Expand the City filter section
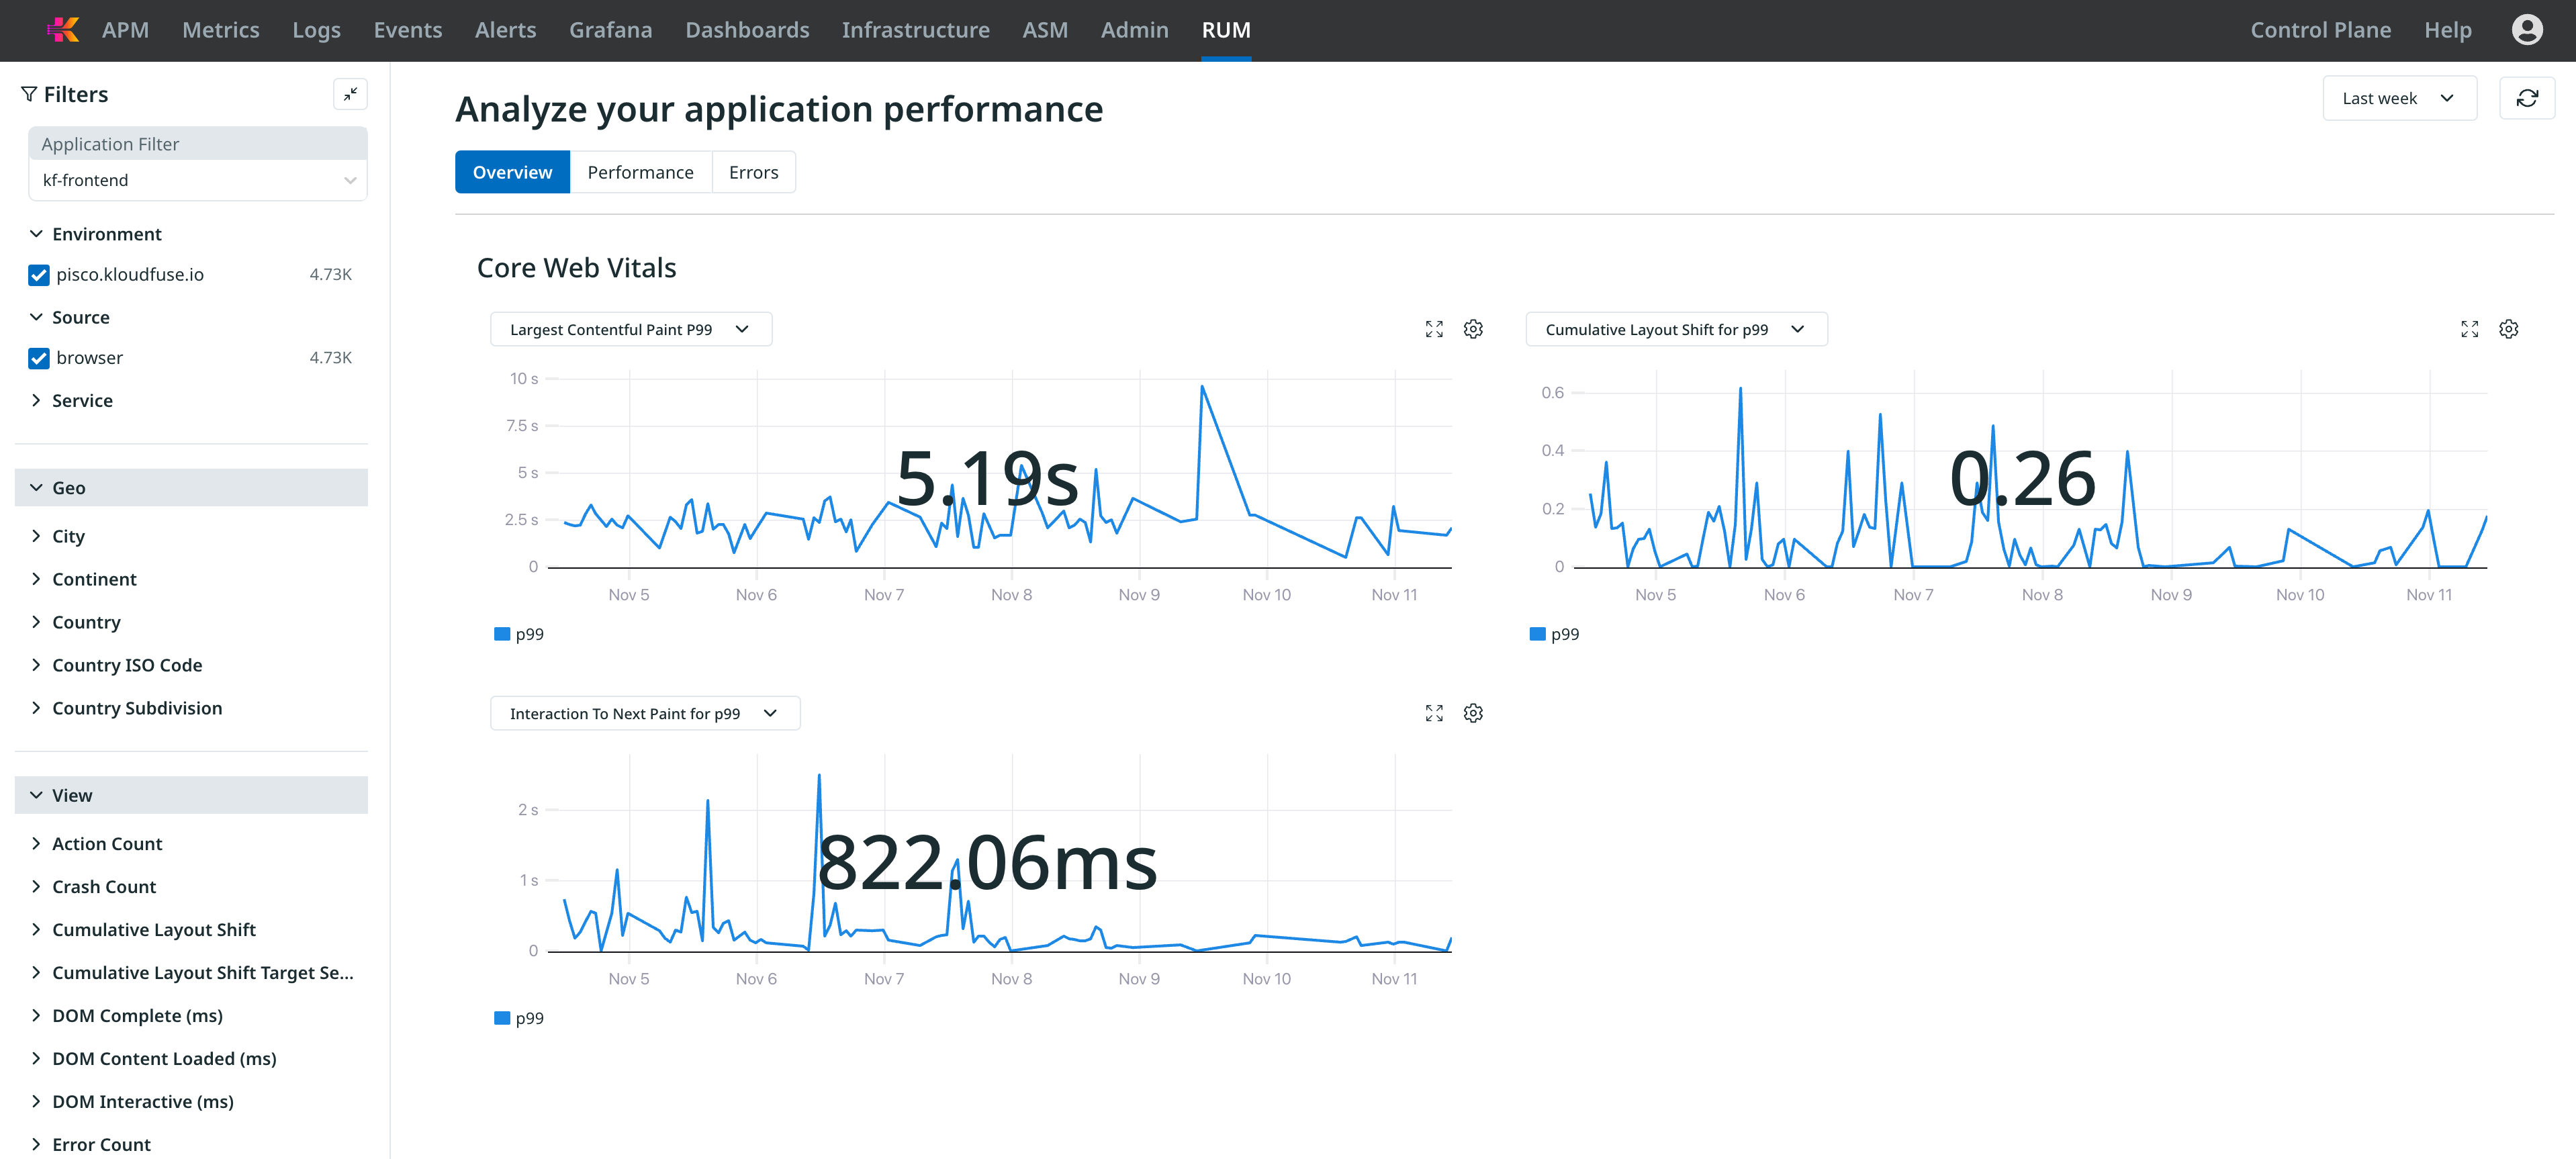The width and height of the screenshot is (2576, 1159). (x=69, y=535)
